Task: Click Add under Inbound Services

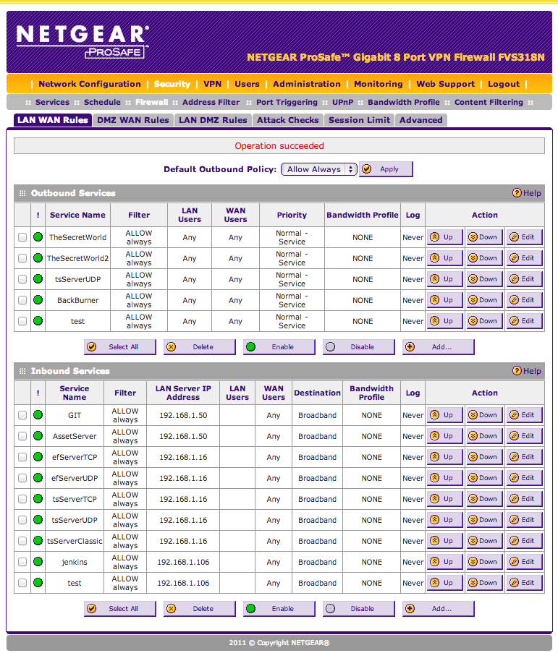Action: 438,609
